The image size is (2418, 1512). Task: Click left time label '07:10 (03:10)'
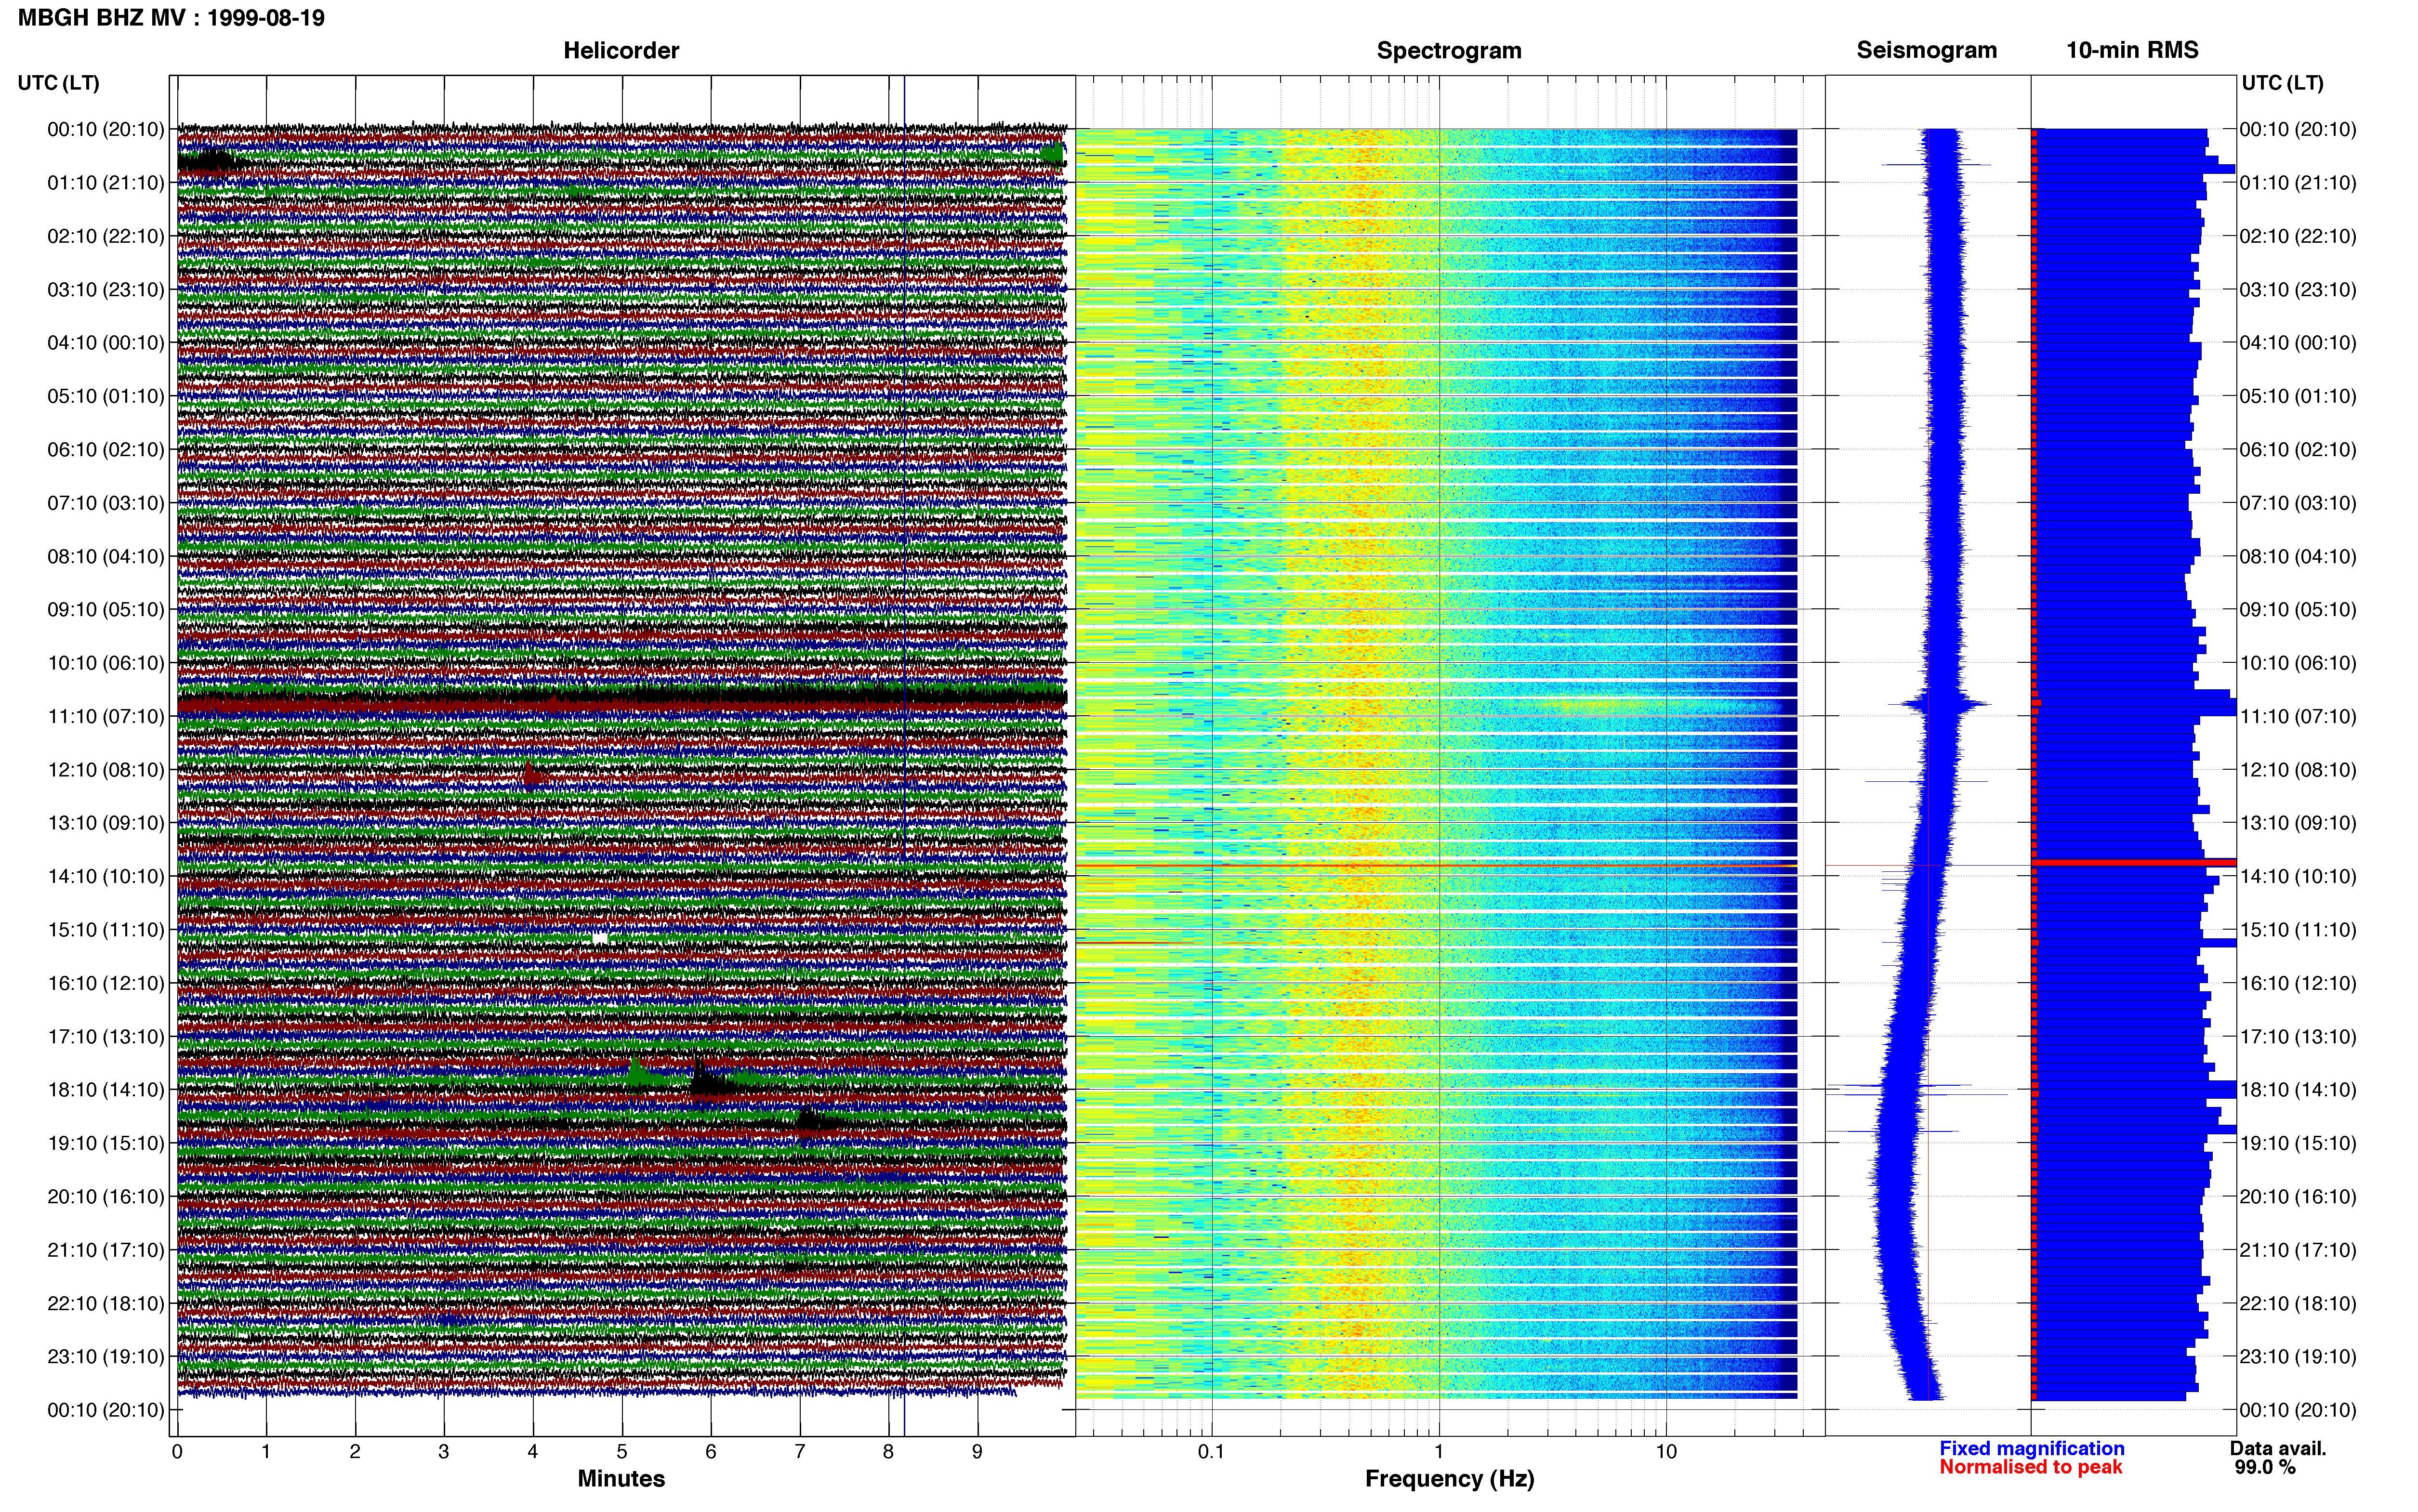pyautogui.click(x=106, y=503)
